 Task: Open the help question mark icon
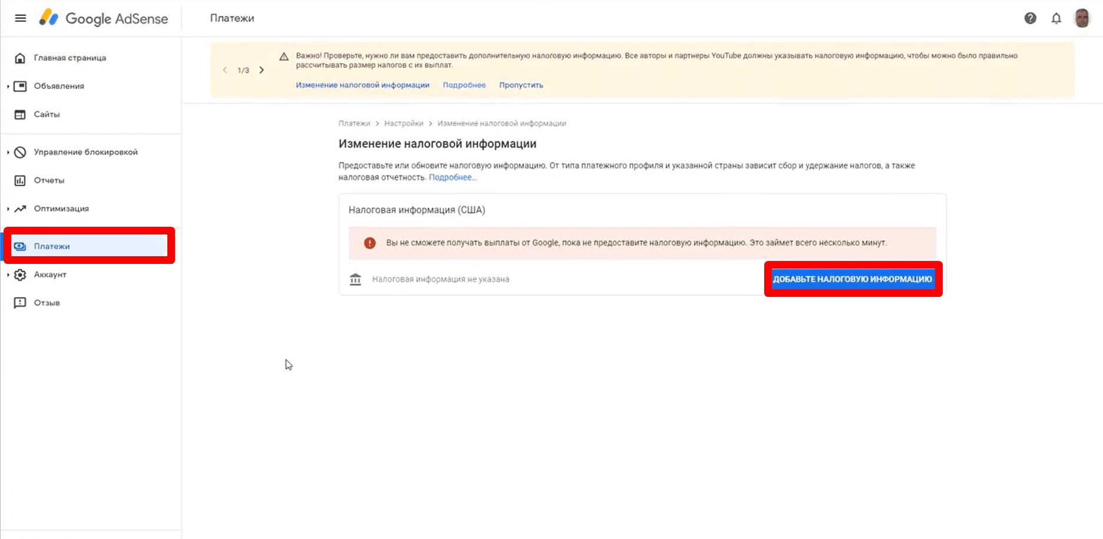[1031, 18]
